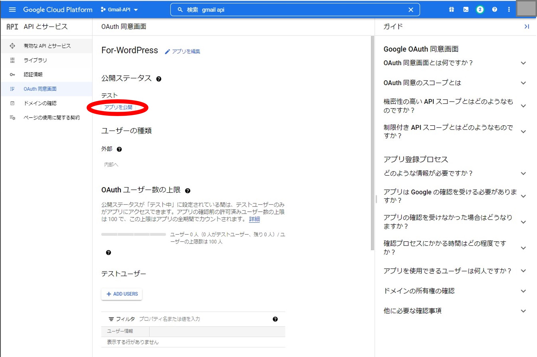
Task: Click the アプリを公開 button
Action: coord(118,107)
